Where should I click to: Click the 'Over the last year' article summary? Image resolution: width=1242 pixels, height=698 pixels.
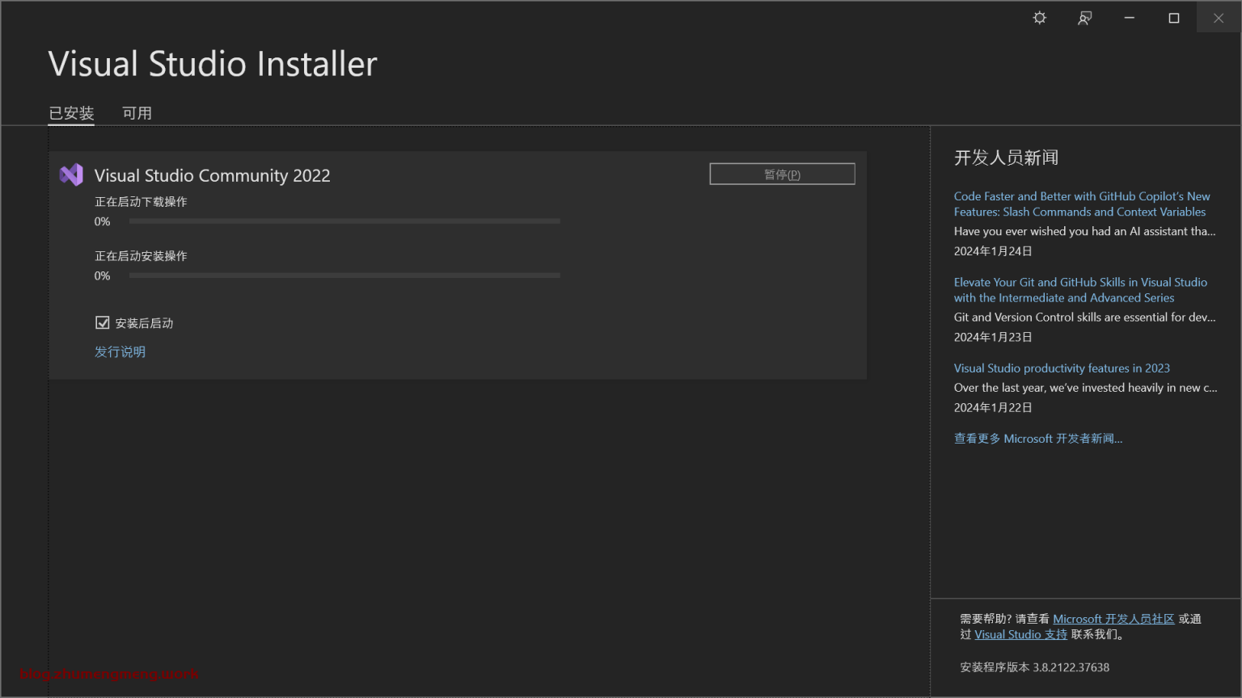click(x=1085, y=387)
